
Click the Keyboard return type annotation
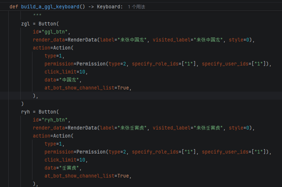click(x=109, y=7)
